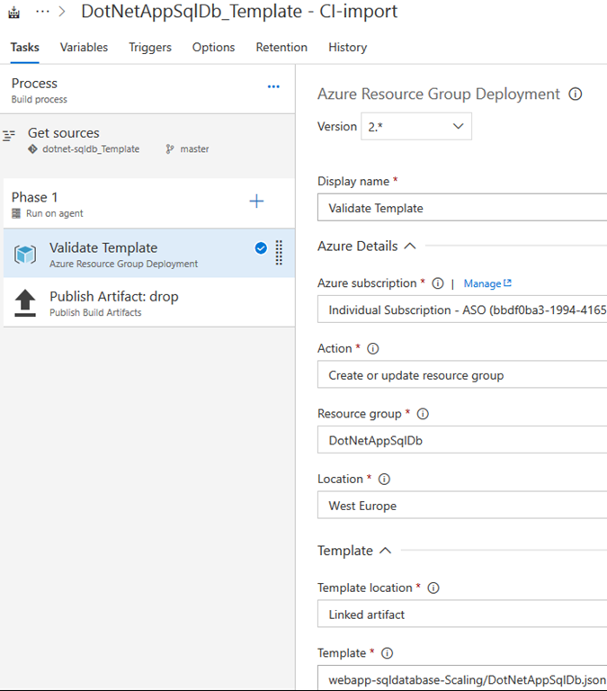Click the info icon next to Location
This screenshot has height=691, width=607.
click(x=384, y=479)
